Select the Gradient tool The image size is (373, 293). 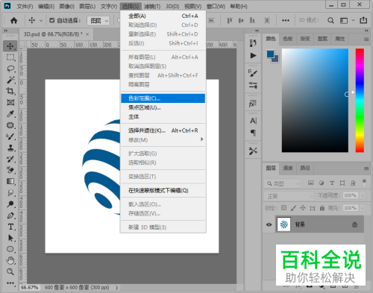tap(10, 181)
